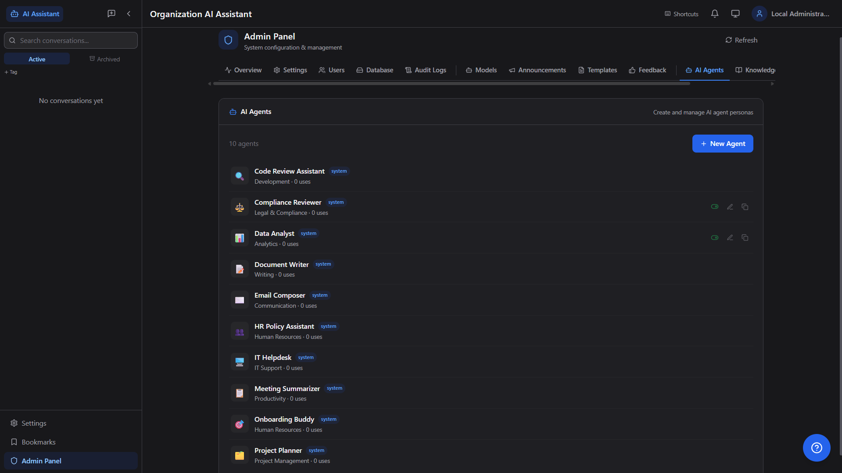The width and height of the screenshot is (842, 473).
Task: Disable the Data Analyst agent toggle
Action: click(714, 238)
